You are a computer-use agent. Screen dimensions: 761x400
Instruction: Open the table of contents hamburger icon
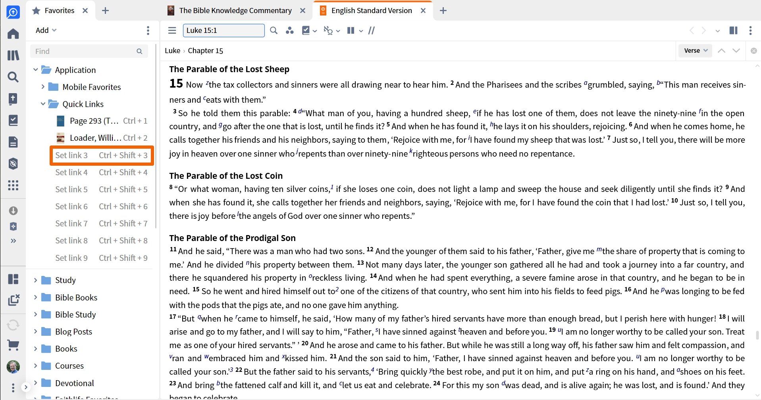click(x=172, y=31)
